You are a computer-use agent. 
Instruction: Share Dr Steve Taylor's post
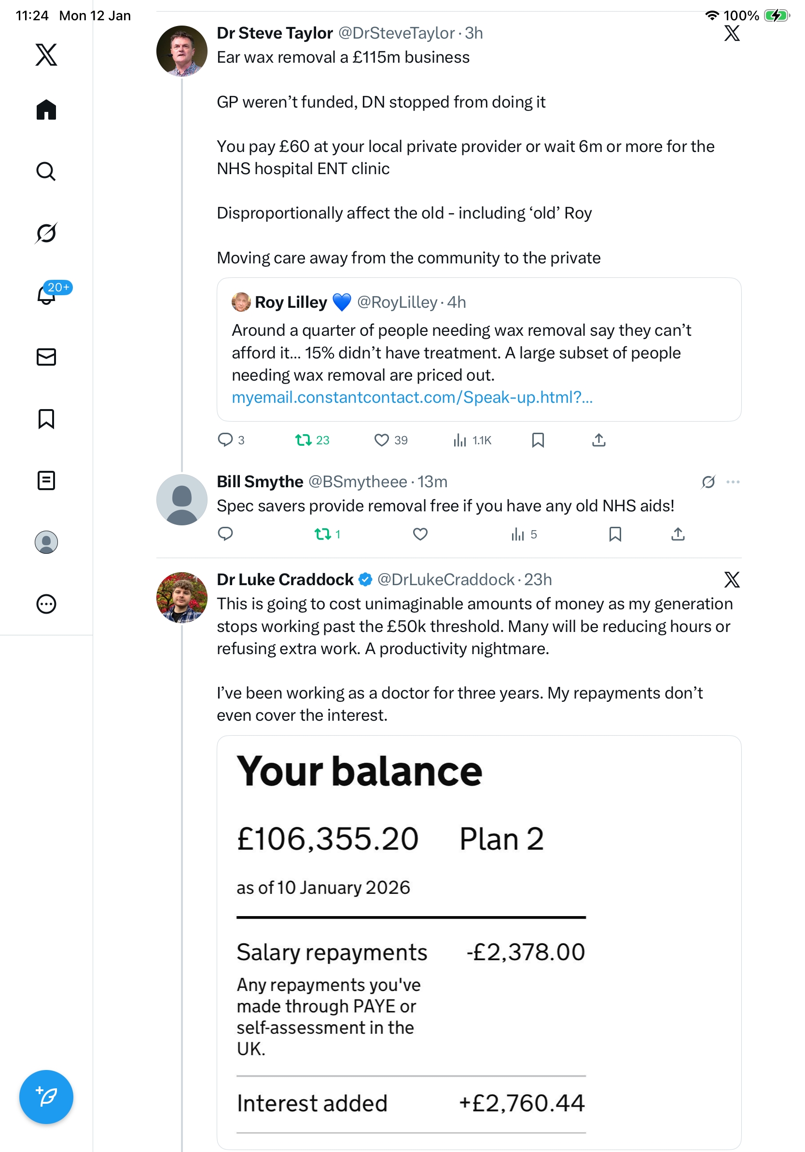tap(599, 440)
